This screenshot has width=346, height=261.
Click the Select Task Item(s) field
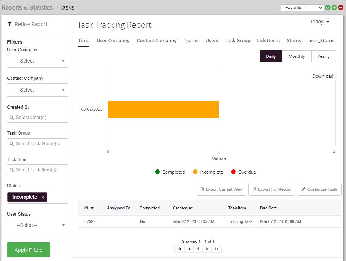(37, 170)
